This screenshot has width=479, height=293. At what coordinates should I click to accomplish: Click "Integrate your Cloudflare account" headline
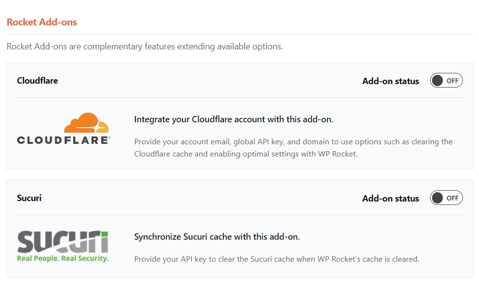pos(234,119)
